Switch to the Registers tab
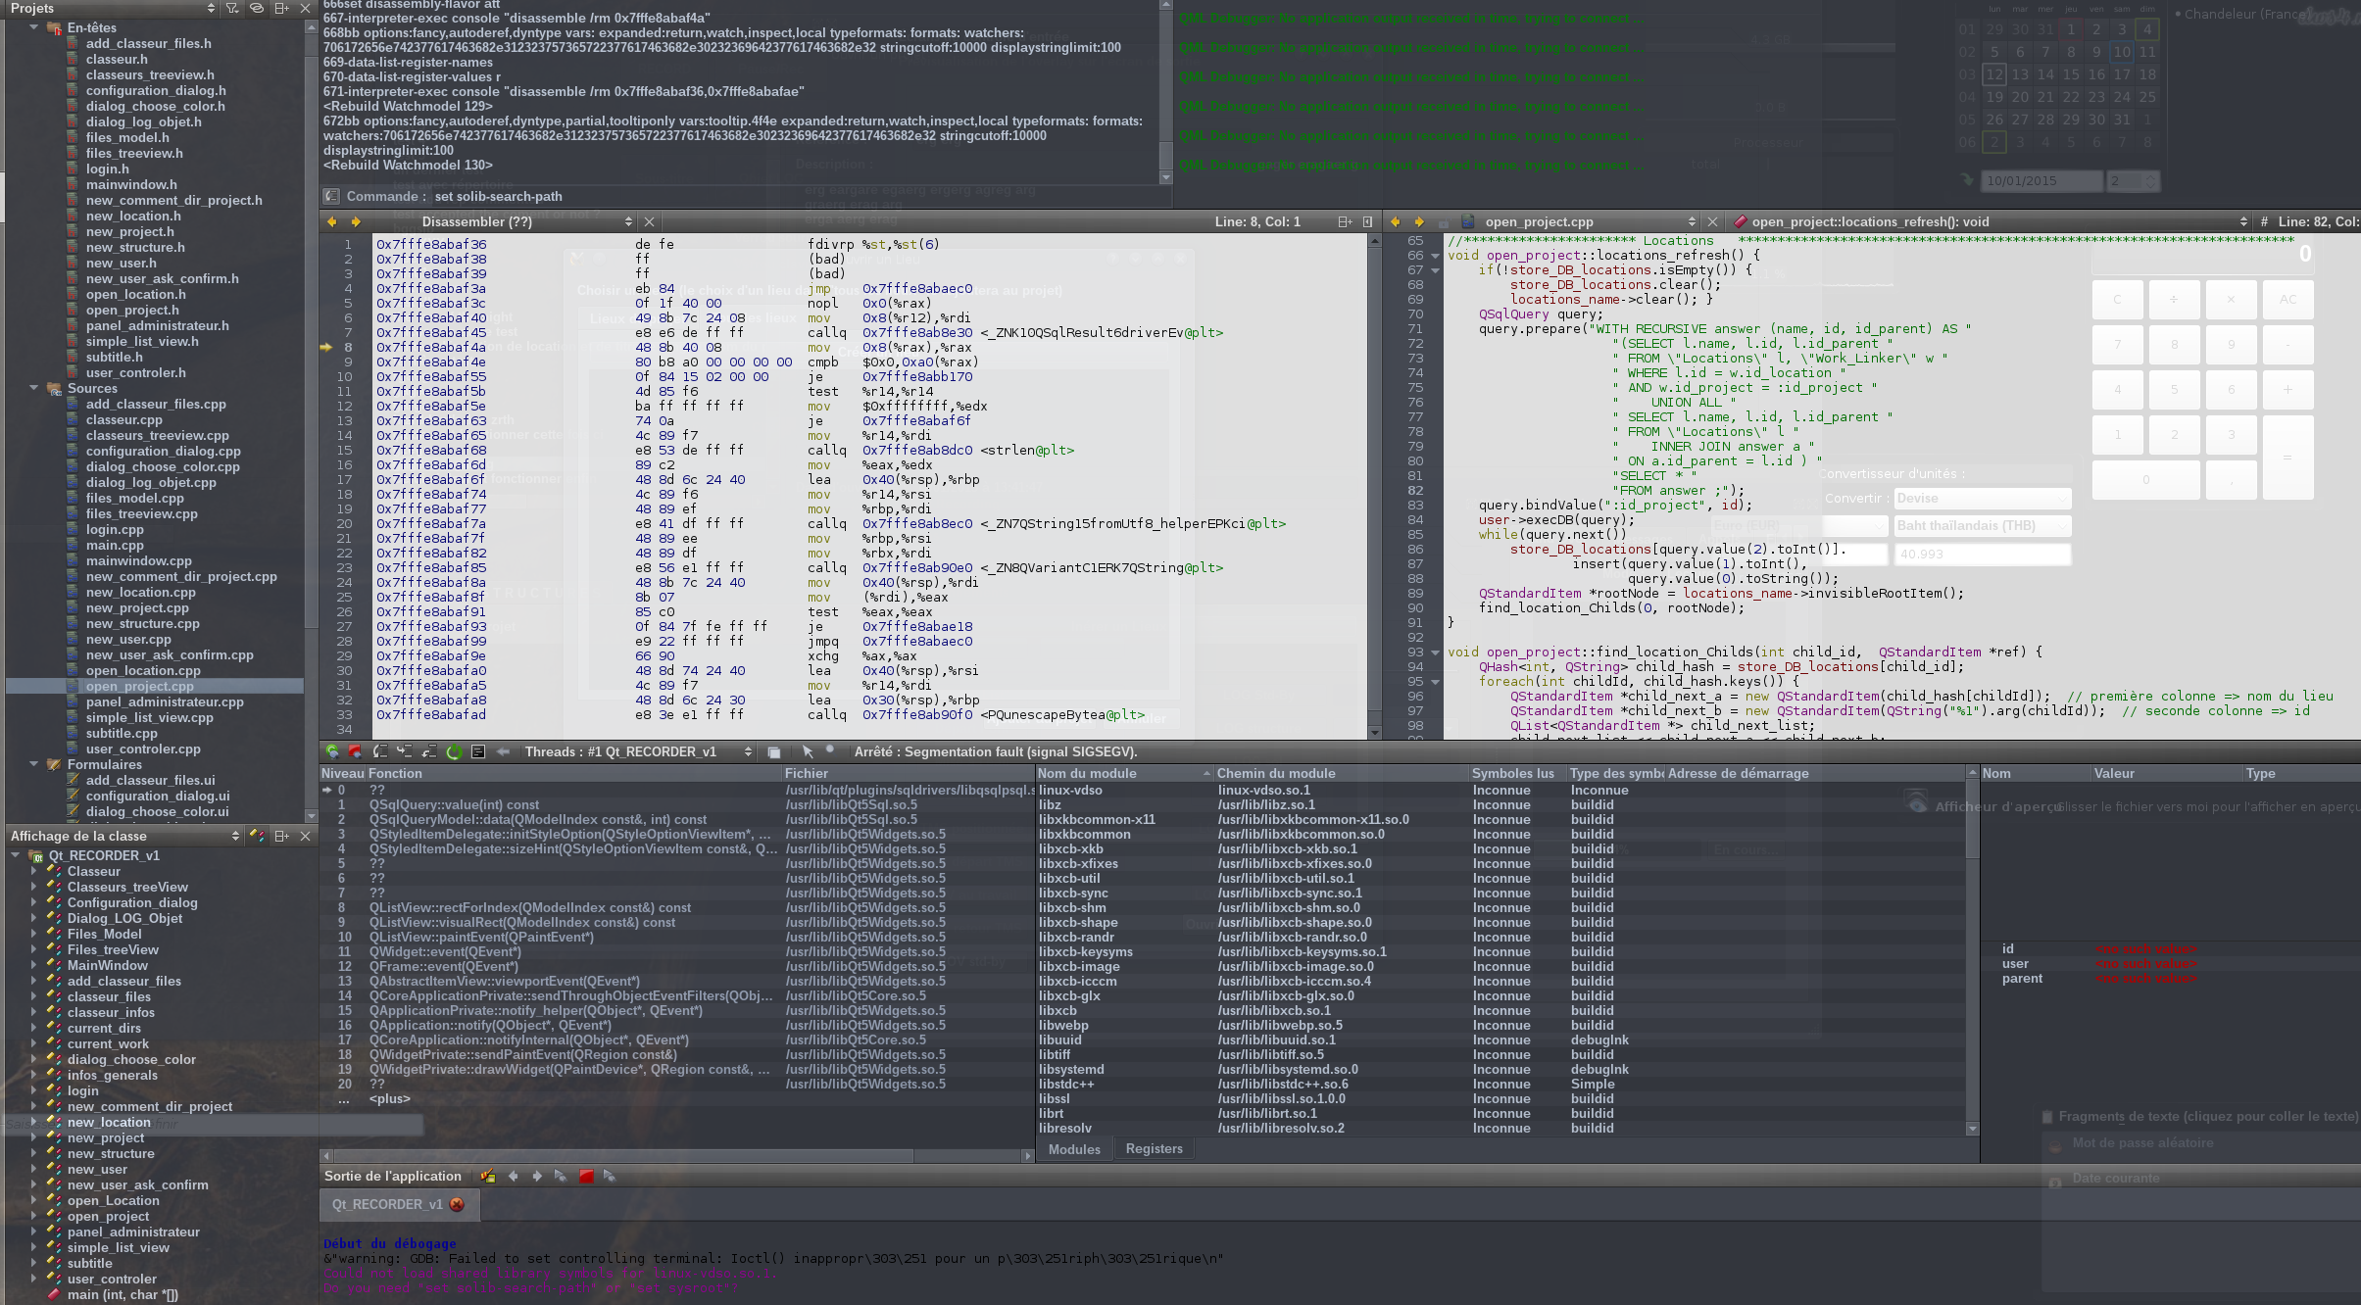Viewport: 2361px width, 1305px height. pyautogui.click(x=1154, y=1149)
